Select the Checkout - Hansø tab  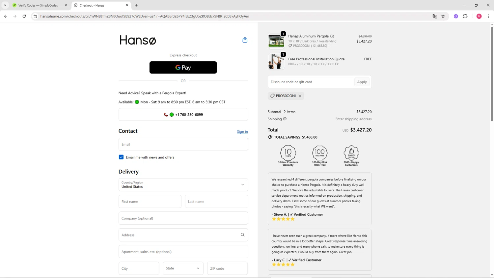[101, 5]
